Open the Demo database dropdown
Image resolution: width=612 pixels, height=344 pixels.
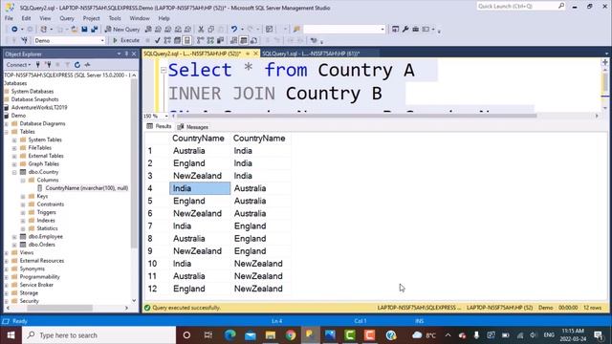click(102, 40)
